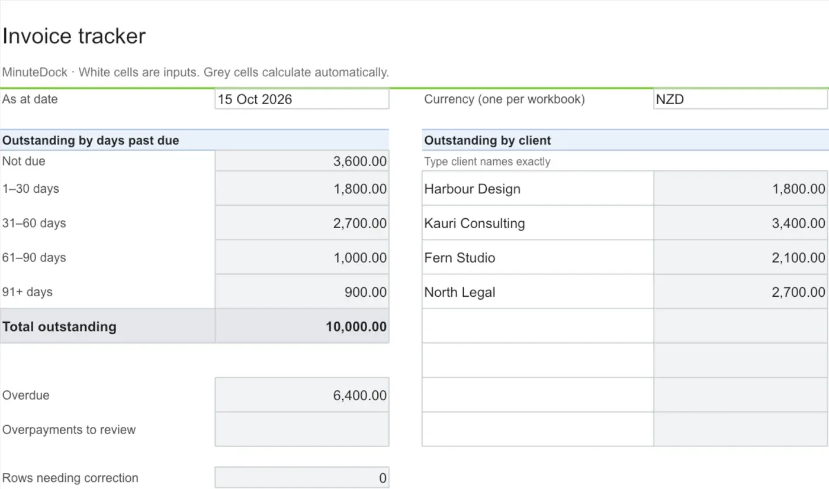Image resolution: width=829 pixels, height=489 pixels.
Task: Click the Total outstanding label
Action: tap(59, 326)
